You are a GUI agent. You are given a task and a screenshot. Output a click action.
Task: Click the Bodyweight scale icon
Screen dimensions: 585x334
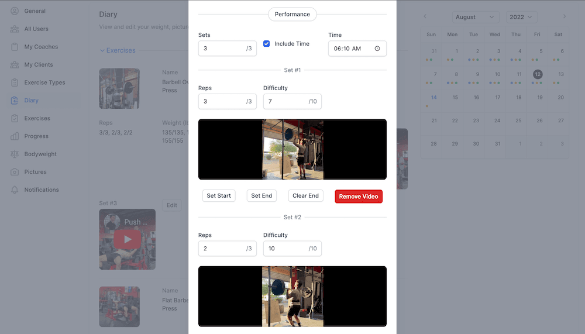pyautogui.click(x=15, y=154)
